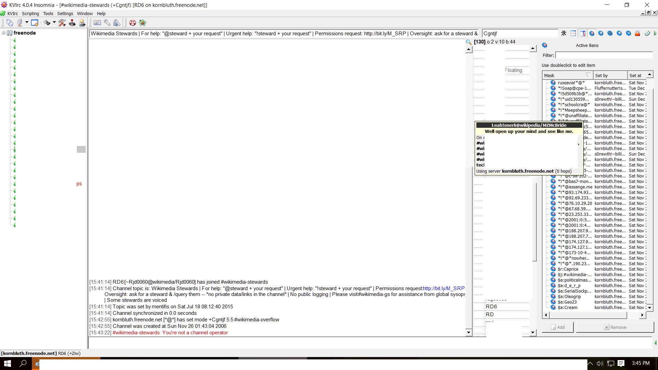658x370 pixels.
Task: Focus the ban list Filter field
Action: tap(604, 55)
